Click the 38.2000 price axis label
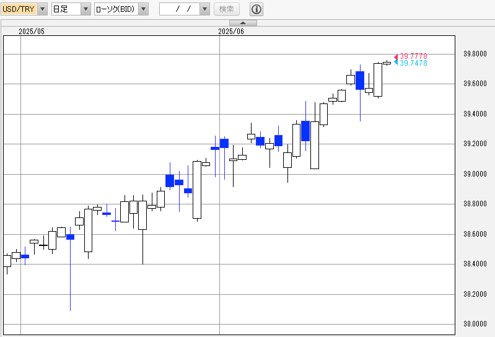 coord(475,294)
